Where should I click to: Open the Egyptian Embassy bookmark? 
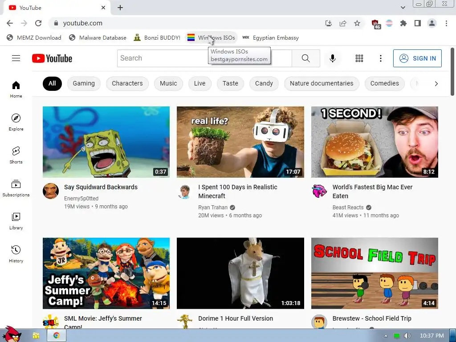[x=270, y=38]
